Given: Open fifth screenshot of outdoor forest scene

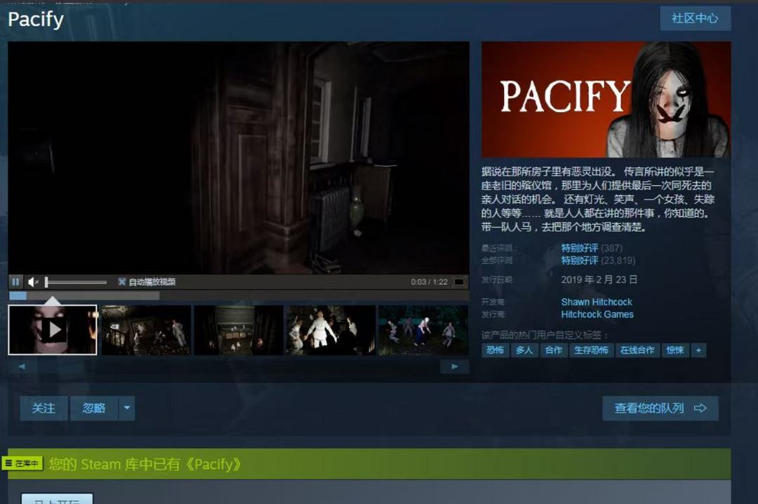Looking at the screenshot, I should click(x=423, y=330).
